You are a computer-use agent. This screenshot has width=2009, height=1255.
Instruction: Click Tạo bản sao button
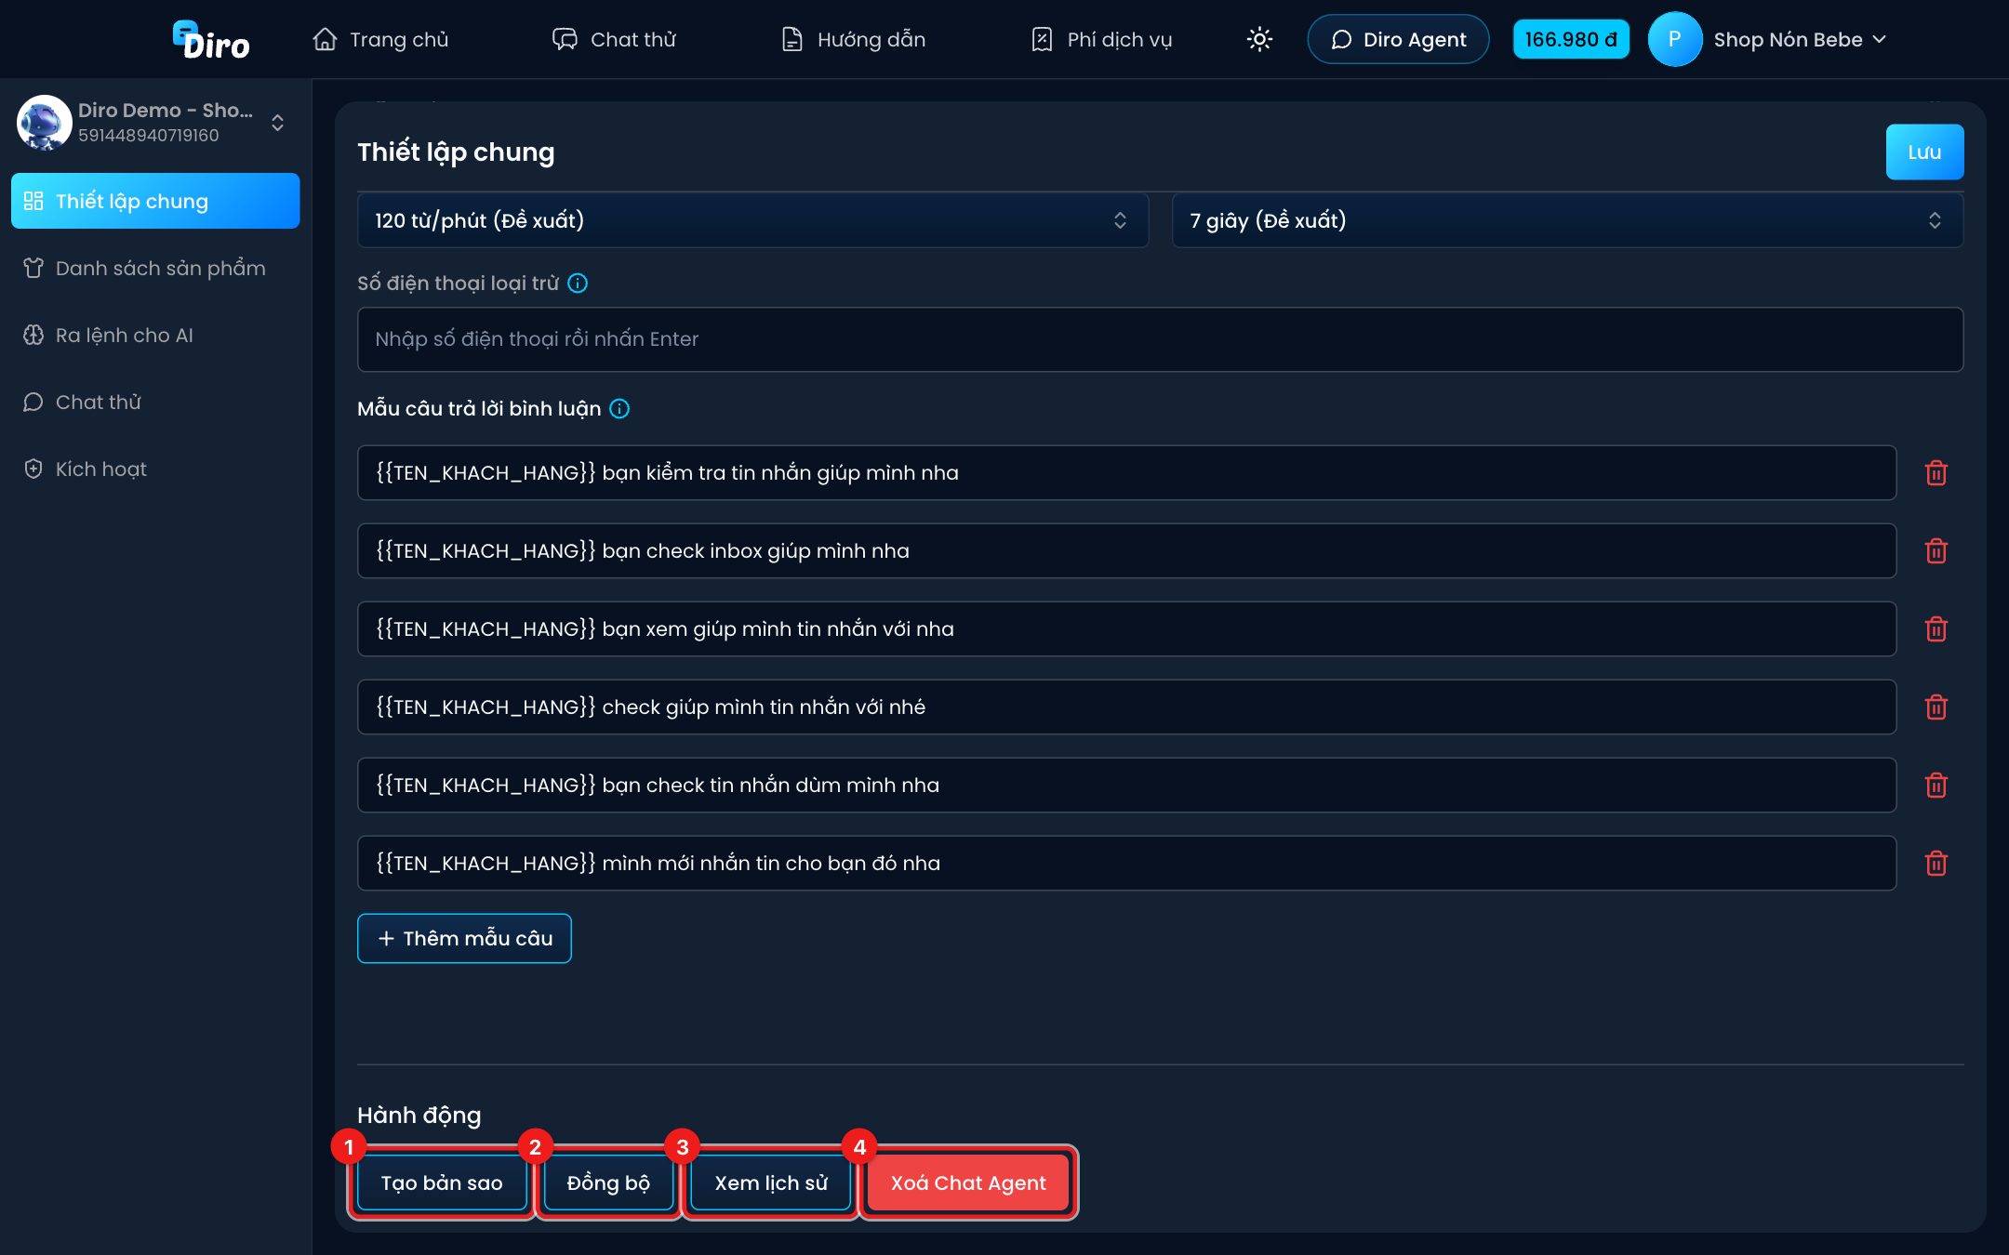pyautogui.click(x=442, y=1182)
